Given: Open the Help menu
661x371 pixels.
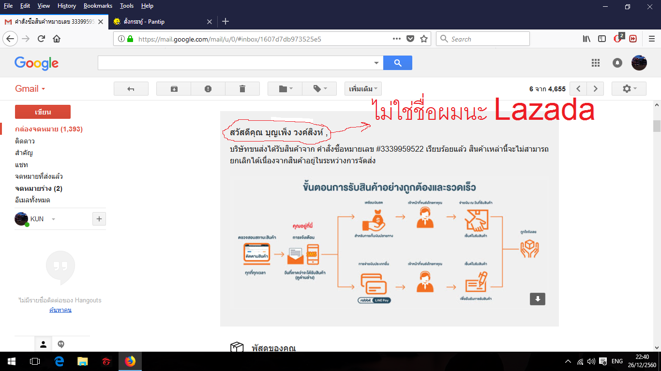Looking at the screenshot, I should point(147,6).
